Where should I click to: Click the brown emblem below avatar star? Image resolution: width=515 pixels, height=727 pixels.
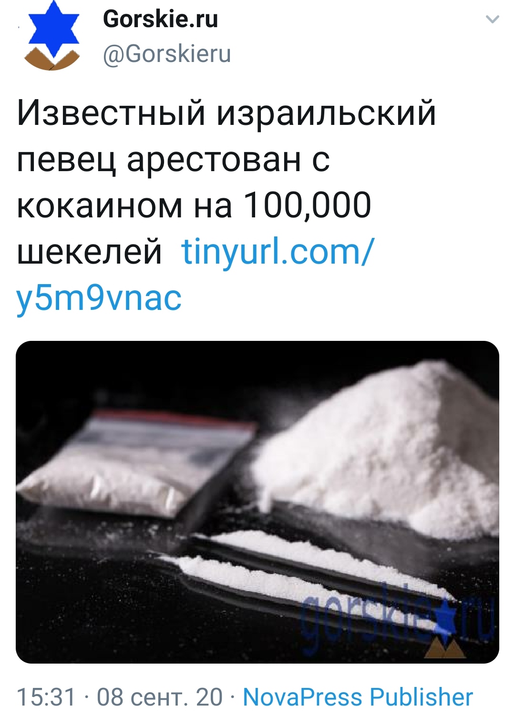point(52,59)
